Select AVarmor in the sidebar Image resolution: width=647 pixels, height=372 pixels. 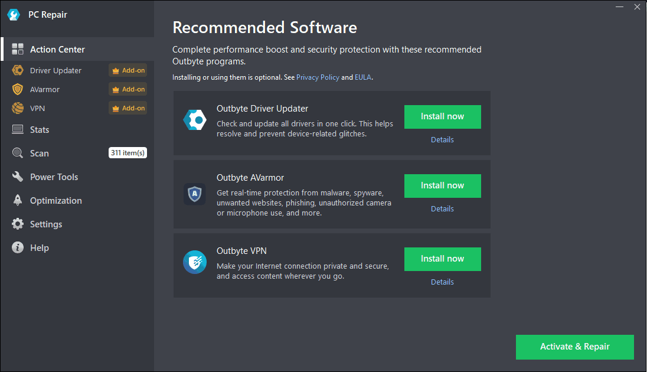pos(44,90)
